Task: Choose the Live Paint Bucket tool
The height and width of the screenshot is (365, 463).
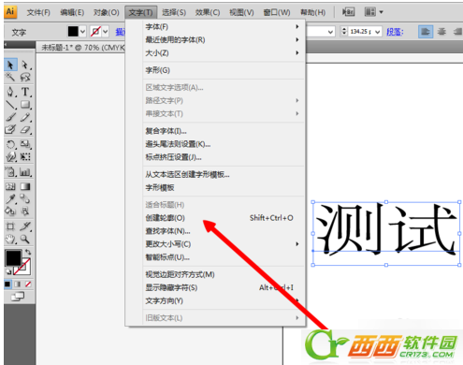Action: tap(10, 212)
